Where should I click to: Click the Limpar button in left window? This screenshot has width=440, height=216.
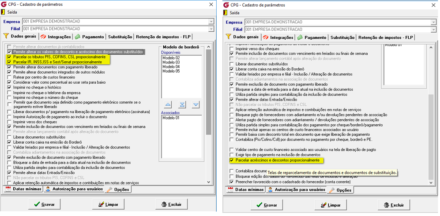tap(109, 204)
